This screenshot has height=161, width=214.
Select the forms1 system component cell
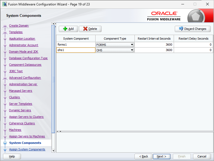point(76,45)
